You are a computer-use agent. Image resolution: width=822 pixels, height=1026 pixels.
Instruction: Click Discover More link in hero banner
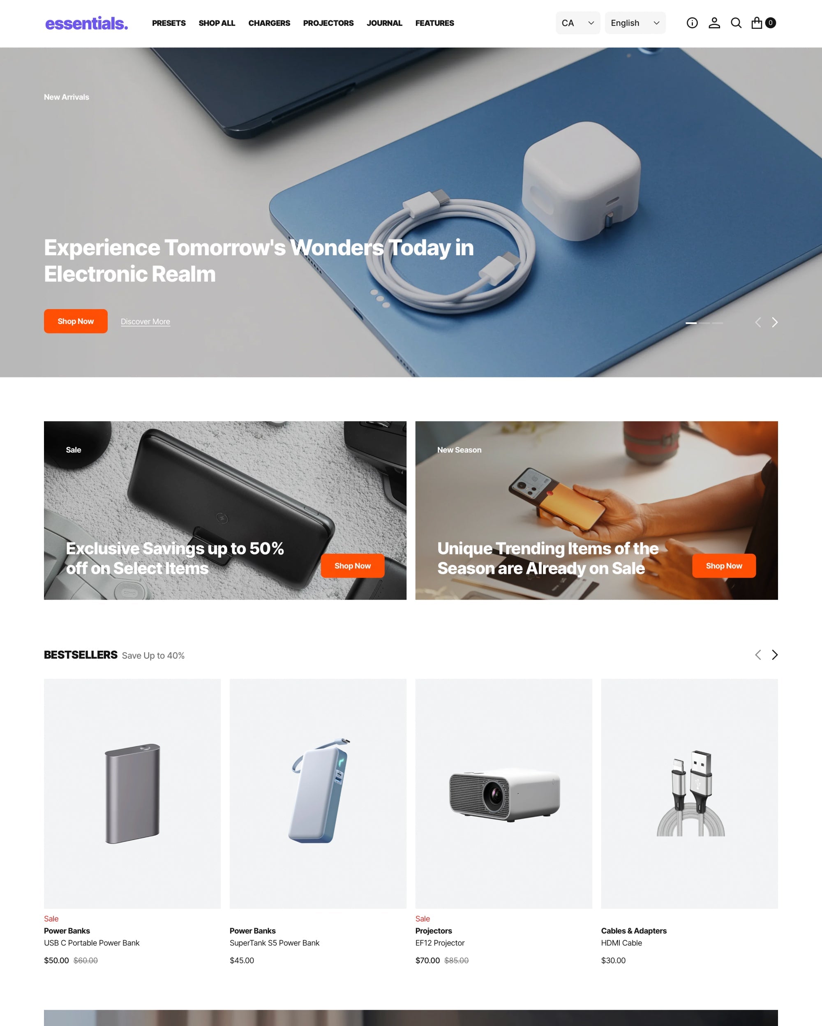point(145,321)
